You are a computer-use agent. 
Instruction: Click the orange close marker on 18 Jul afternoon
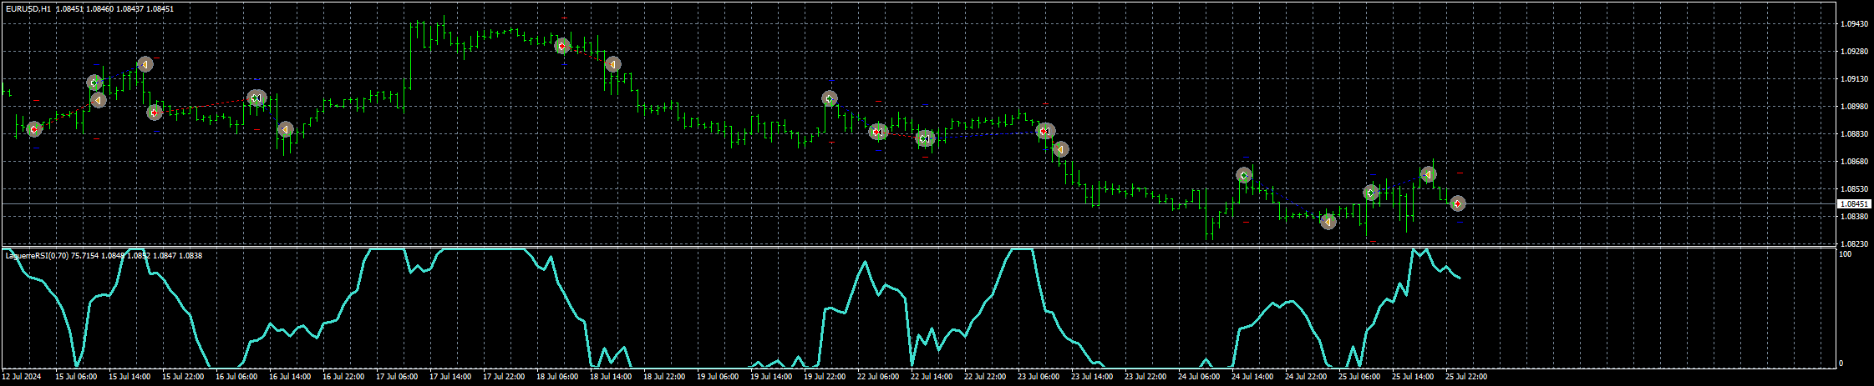coord(613,64)
